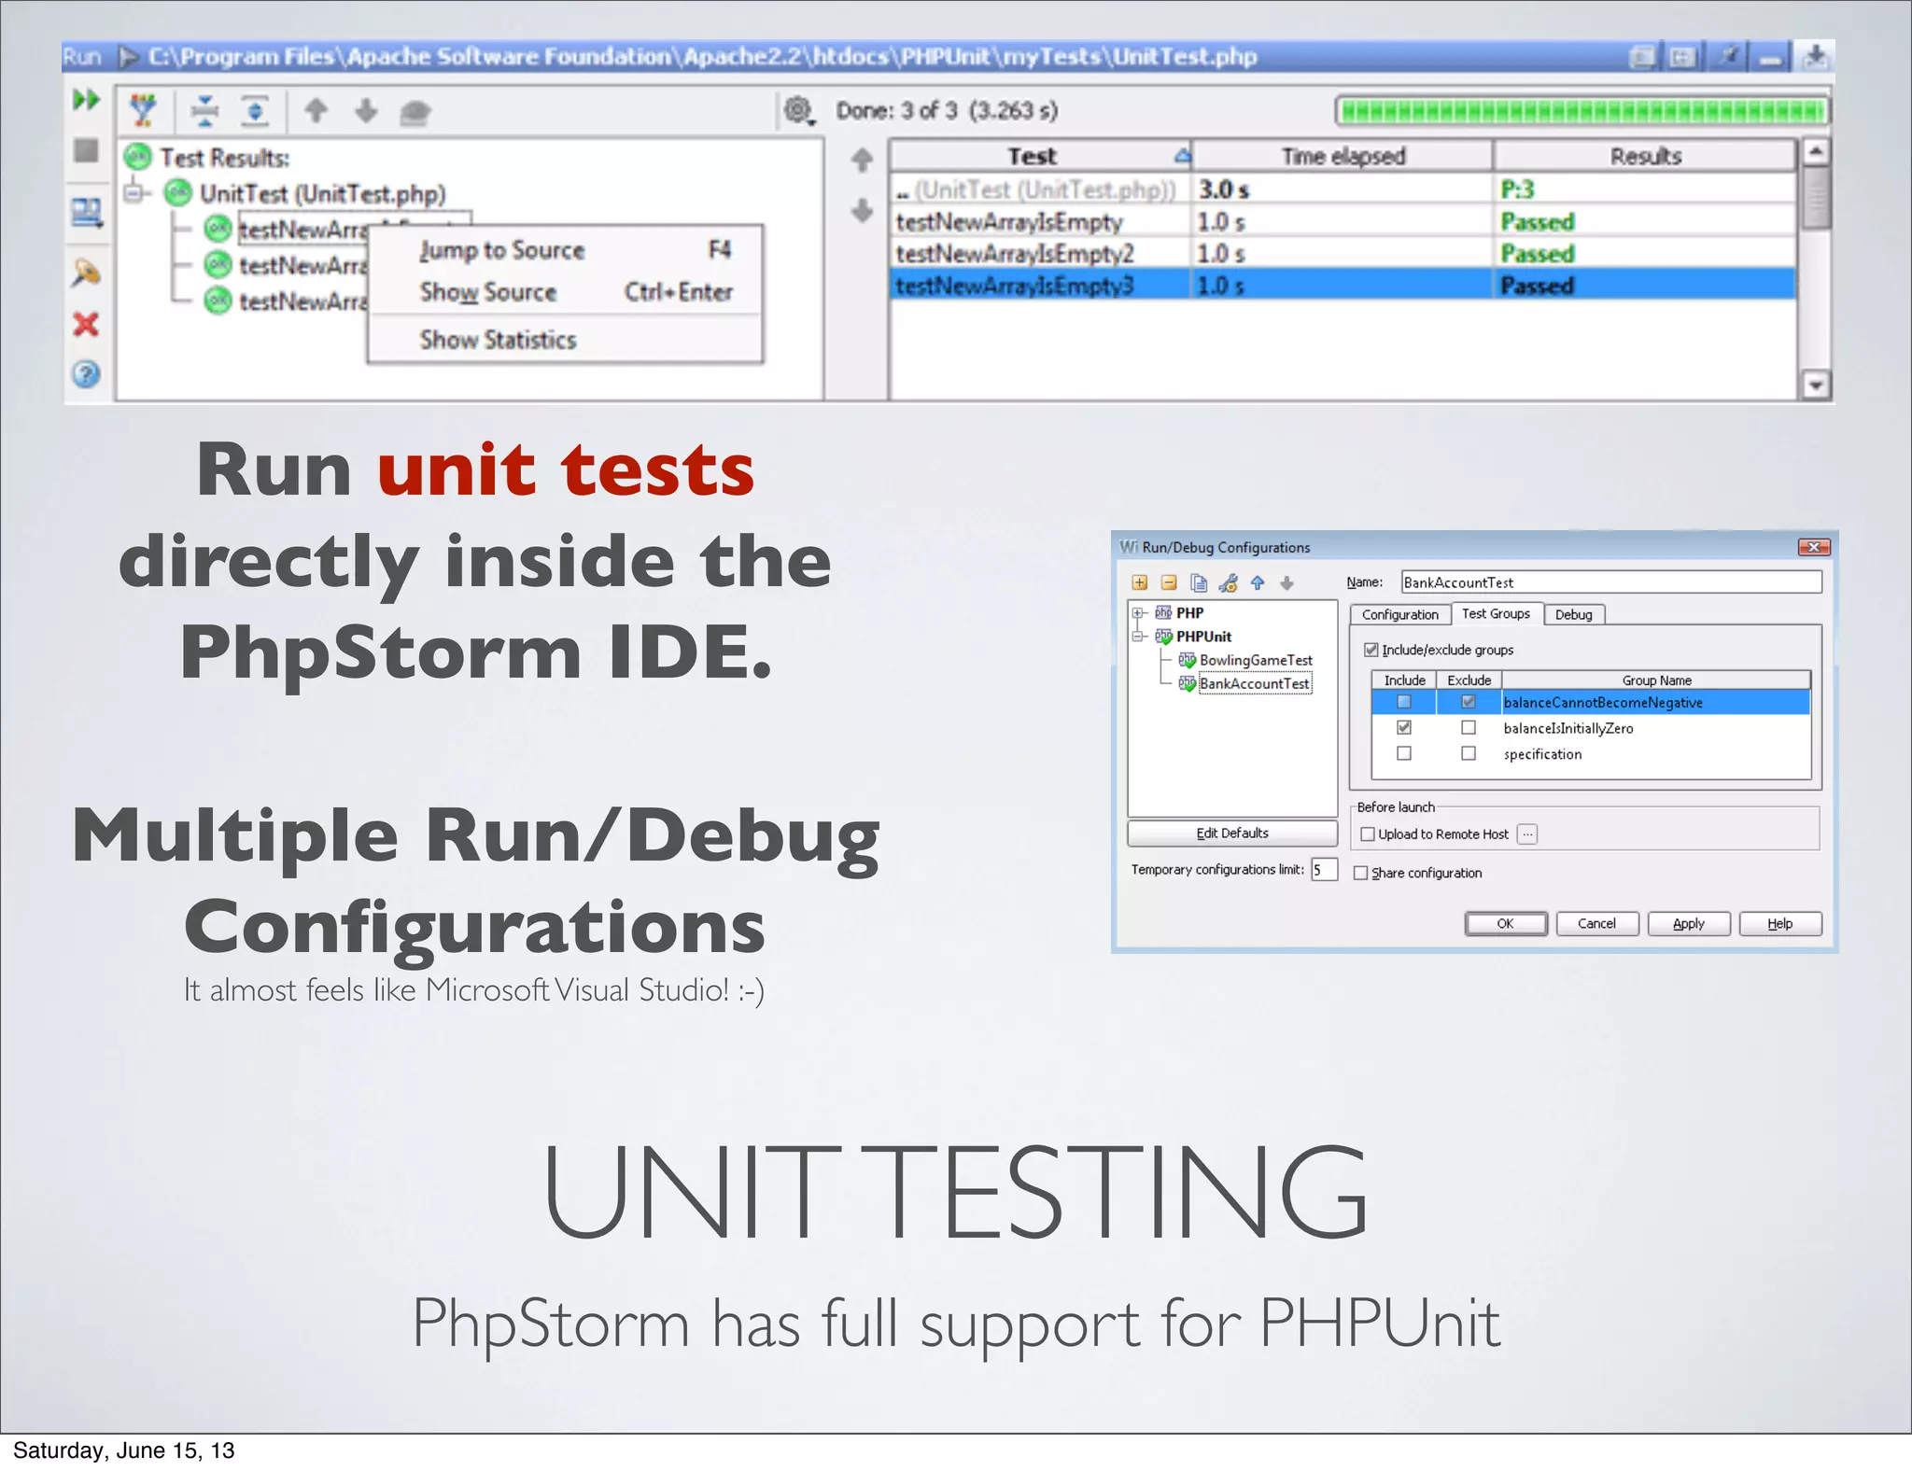This screenshot has height=1471, width=1912.
Task: Uncheck Include for balanceIsInitiallyZero
Action: tap(1404, 727)
